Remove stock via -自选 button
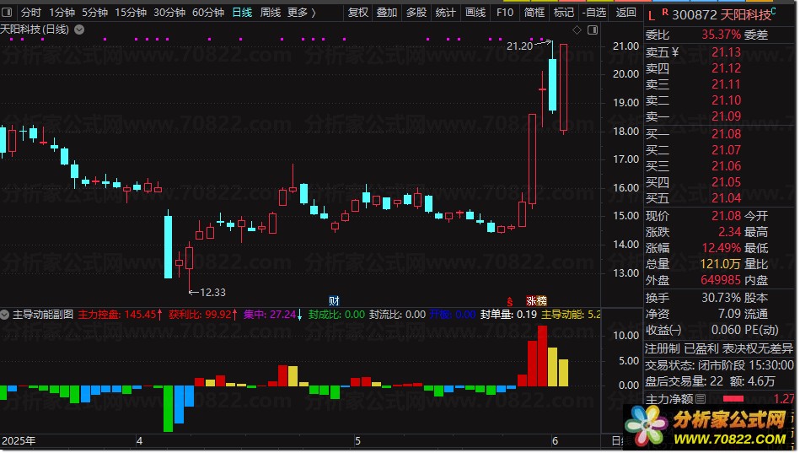Viewport: 800px width, 453px height. 594,13
